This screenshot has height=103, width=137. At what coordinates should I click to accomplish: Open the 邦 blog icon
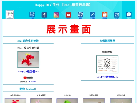pyautogui.click(x=80, y=15)
